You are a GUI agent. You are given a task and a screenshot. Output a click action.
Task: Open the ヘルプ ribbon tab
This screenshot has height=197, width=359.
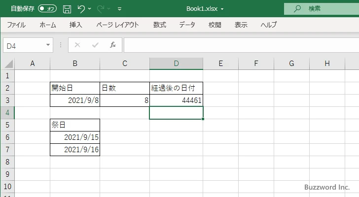(269, 25)
